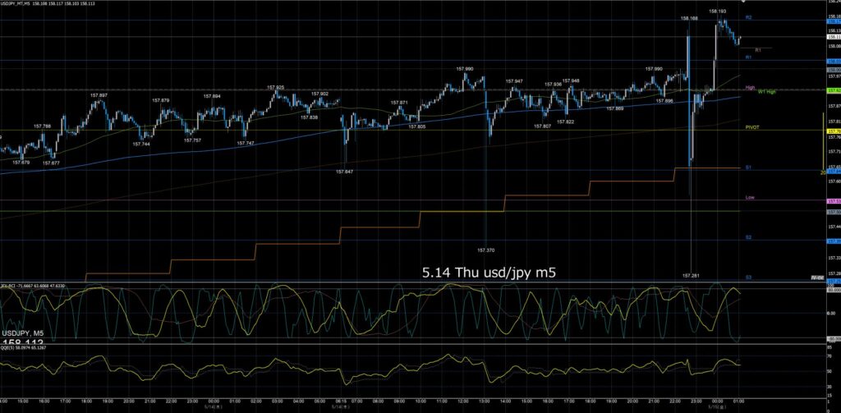Viewport: 841px width, 413px height.
Task: Select the 157.925 high price label
Action: (x=276, y=87)
